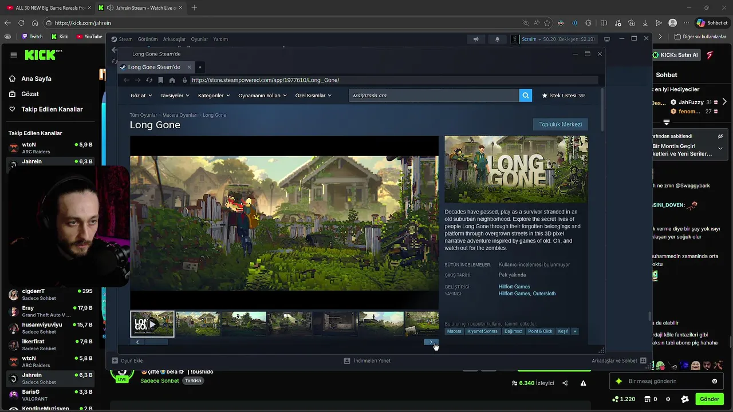The height and width of the screenshot is (412, 733).
Task: Click the report warning triangle icon
Action: [583, 383]
